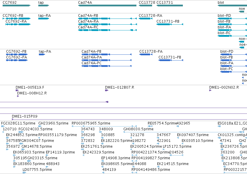Image resolution: width=247 pixels, height=174 pixels.
Task: Click the CG13728-PA protein feature
Action: point(146,54)
